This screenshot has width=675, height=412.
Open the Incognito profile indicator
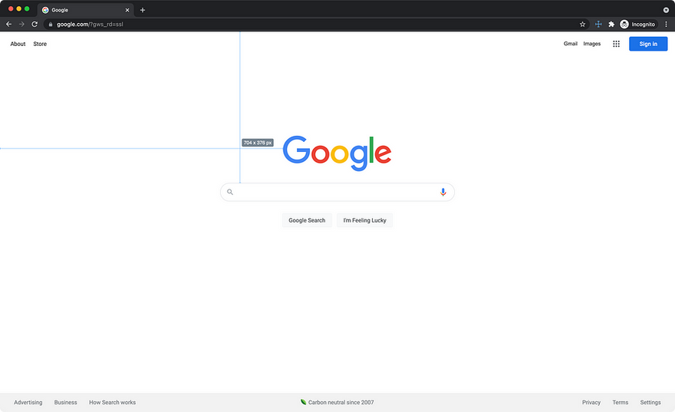[x=638, y=24]
